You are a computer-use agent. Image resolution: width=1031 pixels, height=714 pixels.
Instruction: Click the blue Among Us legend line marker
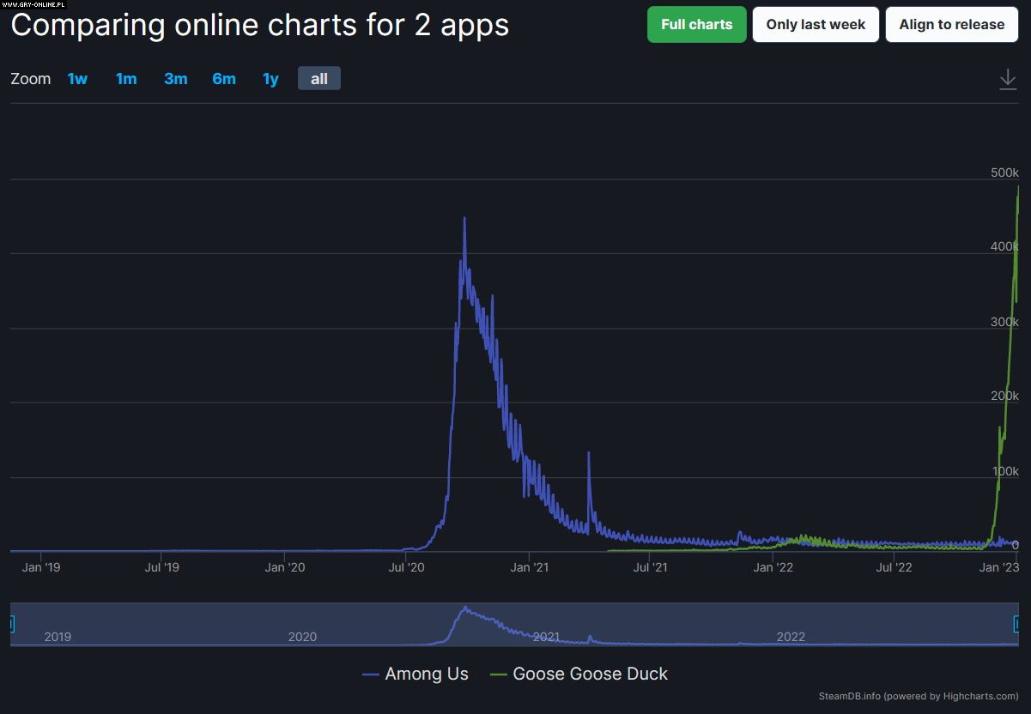pyautogui.click(x=371, y=675)
